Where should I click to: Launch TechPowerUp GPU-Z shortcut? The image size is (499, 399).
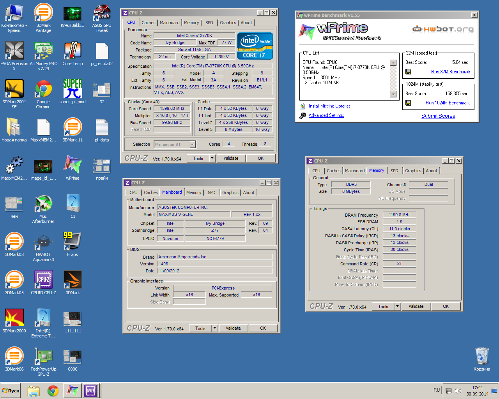pos(43,362)
